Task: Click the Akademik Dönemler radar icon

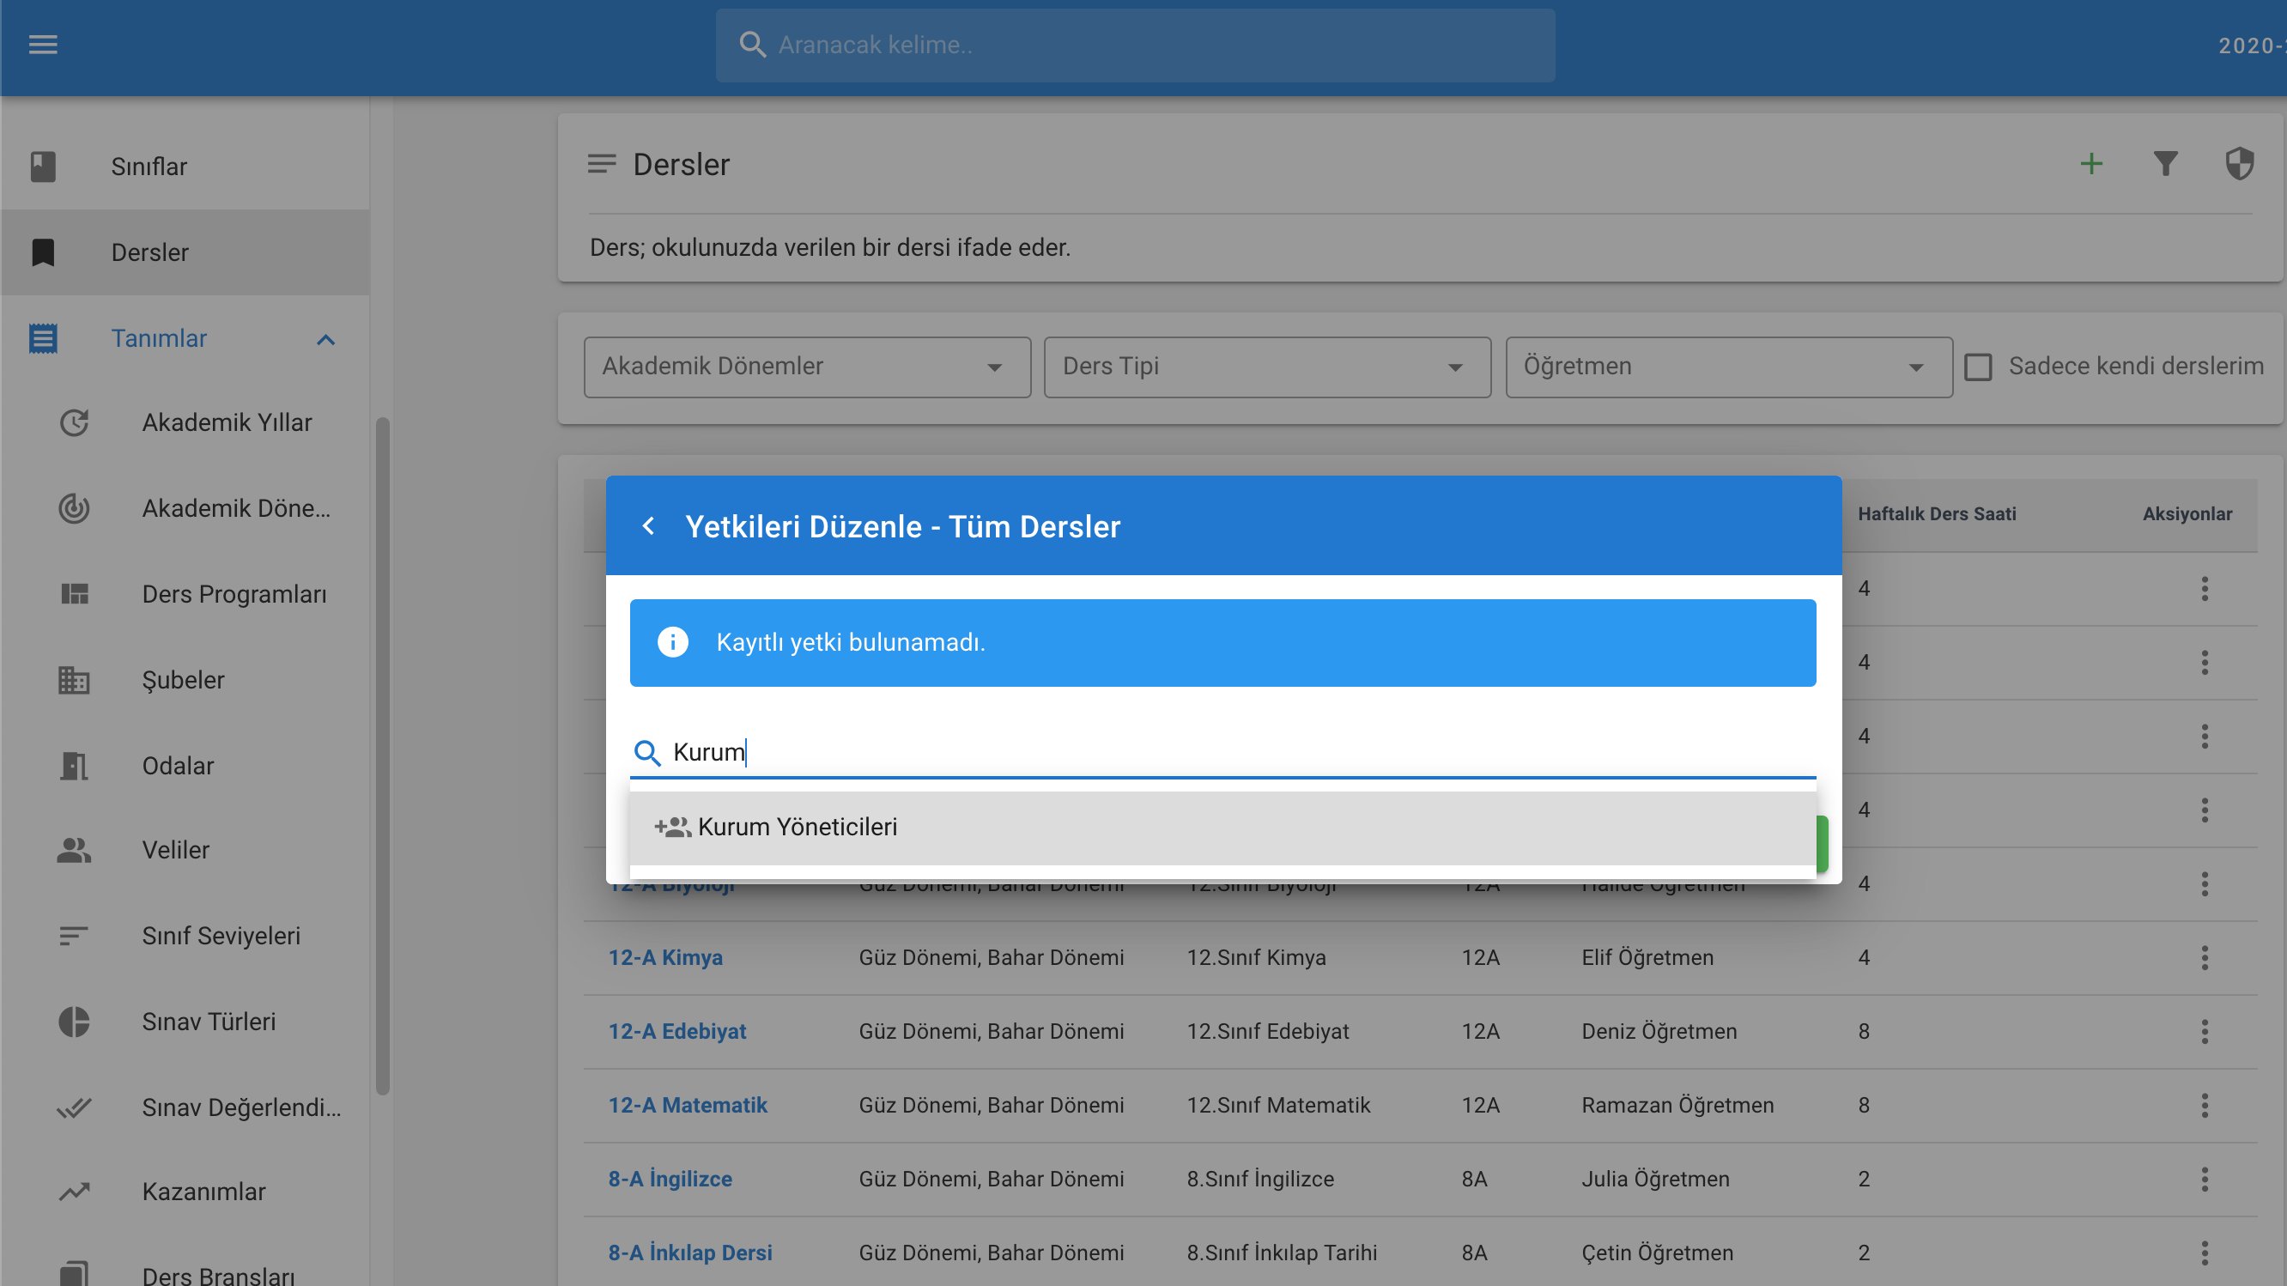Action: pos(74,508)
